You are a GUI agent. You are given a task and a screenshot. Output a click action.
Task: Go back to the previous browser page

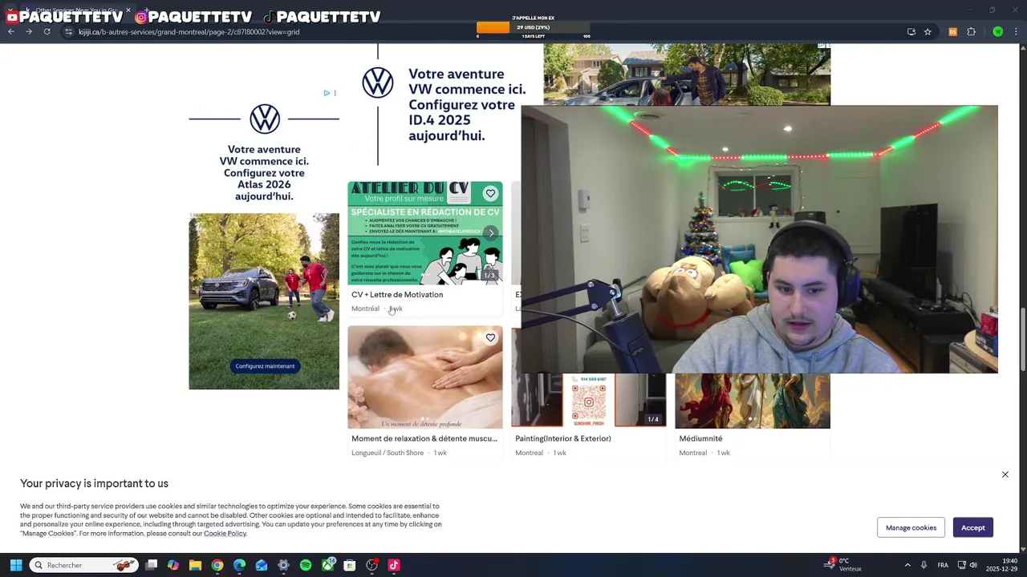coord(10,32)
